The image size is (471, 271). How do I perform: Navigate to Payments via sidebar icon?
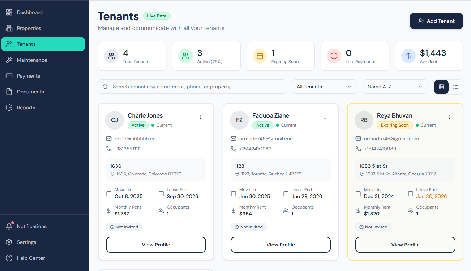pyautogui.click(x=29, y=75)
